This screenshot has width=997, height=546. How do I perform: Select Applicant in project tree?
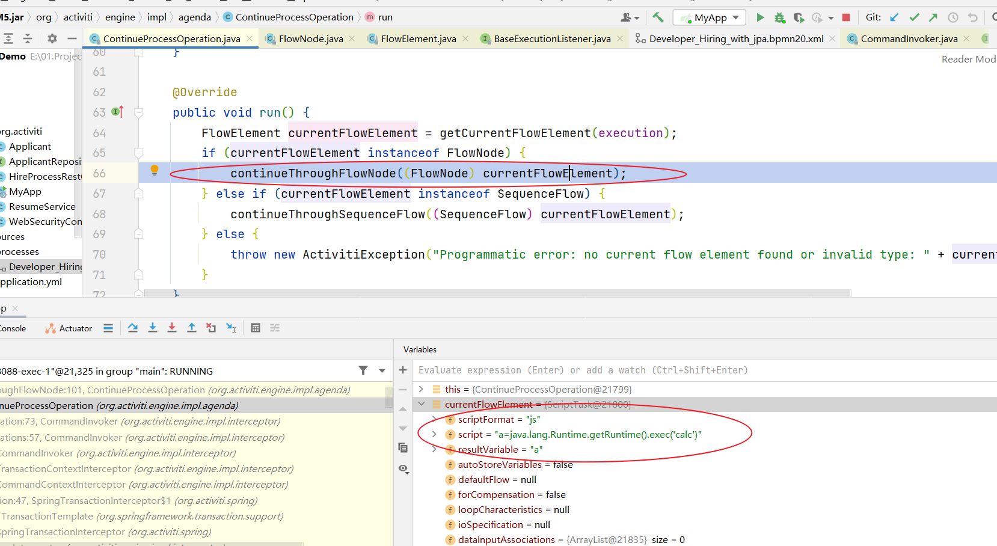click(x=29, y=146)
